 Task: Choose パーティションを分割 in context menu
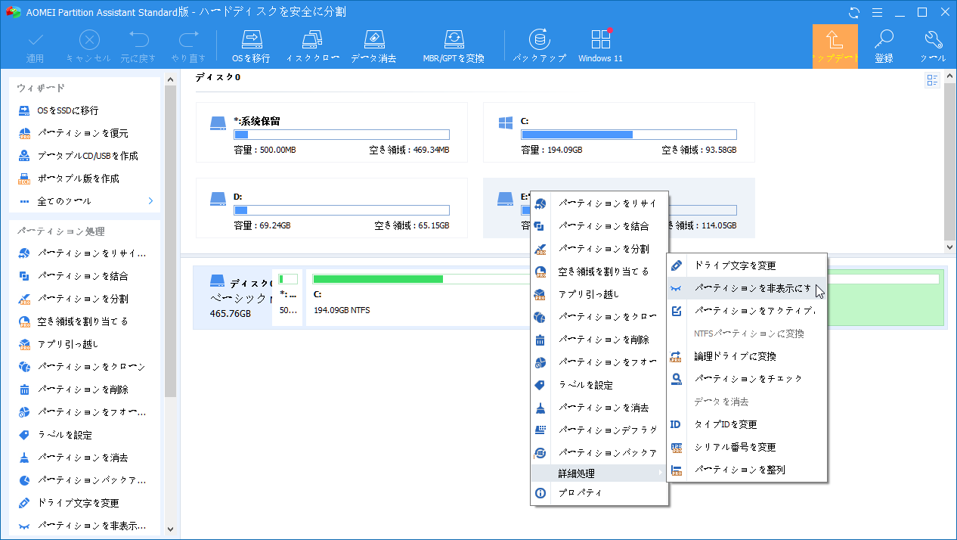599,249
